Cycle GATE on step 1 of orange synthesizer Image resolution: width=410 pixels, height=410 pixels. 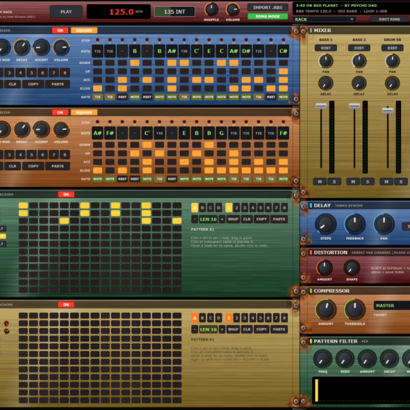coord(97,179)
